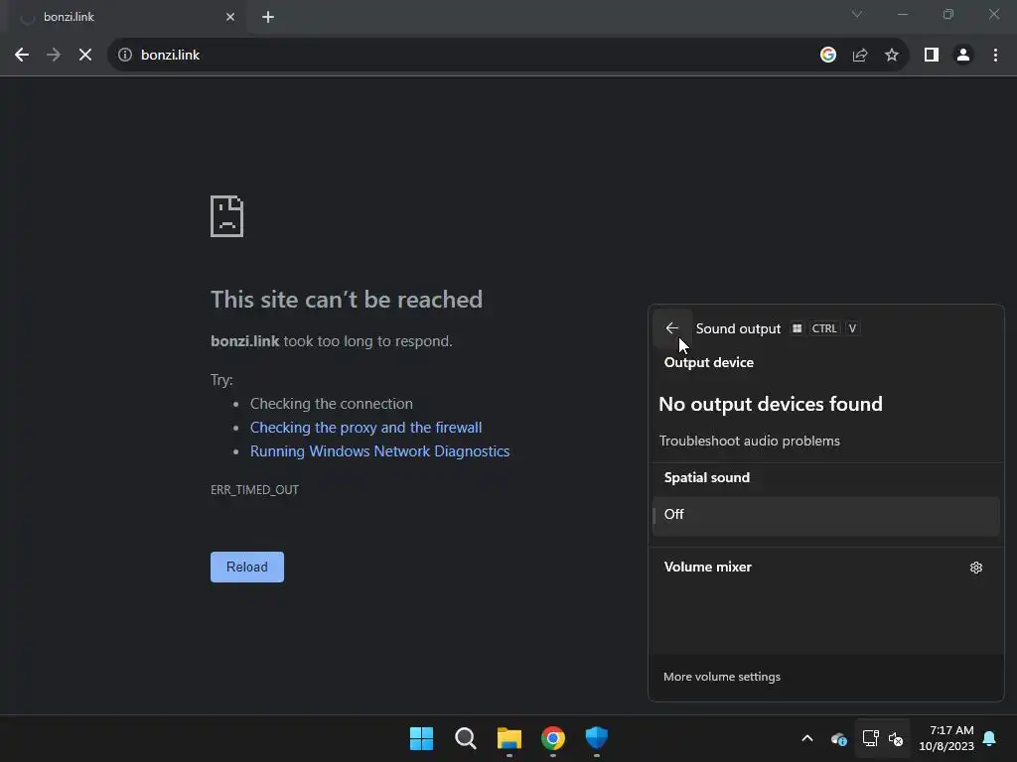This screenshot has height=762, width=1017.
Task: Switch to Chrome on the taskbar
Action: click(x=553, y=738)
